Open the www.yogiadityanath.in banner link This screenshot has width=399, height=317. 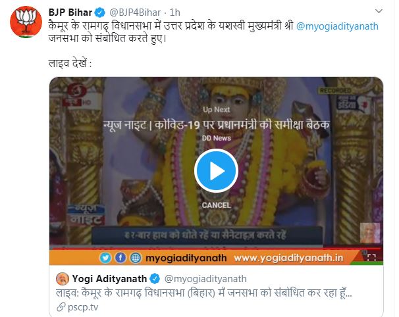288,258
